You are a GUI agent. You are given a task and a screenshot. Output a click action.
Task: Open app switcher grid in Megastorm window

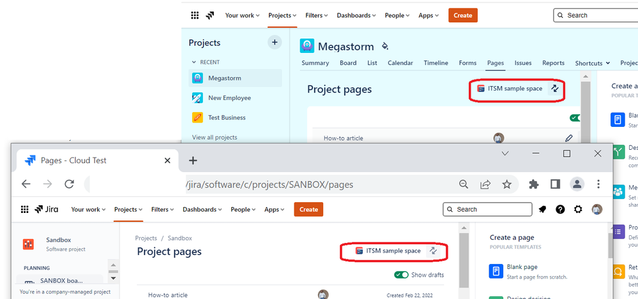coord(195,15)
